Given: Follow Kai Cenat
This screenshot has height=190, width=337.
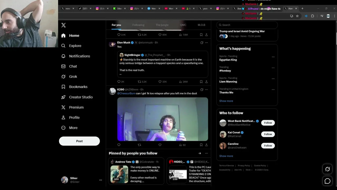Looking at the screenshot, I should coord(268,134).
